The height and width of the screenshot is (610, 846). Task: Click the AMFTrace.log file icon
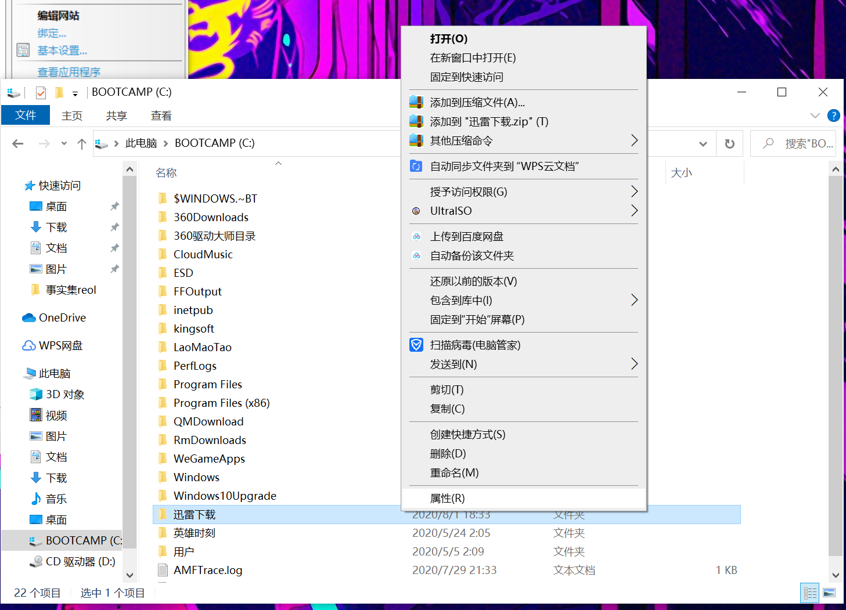(163, 570)
